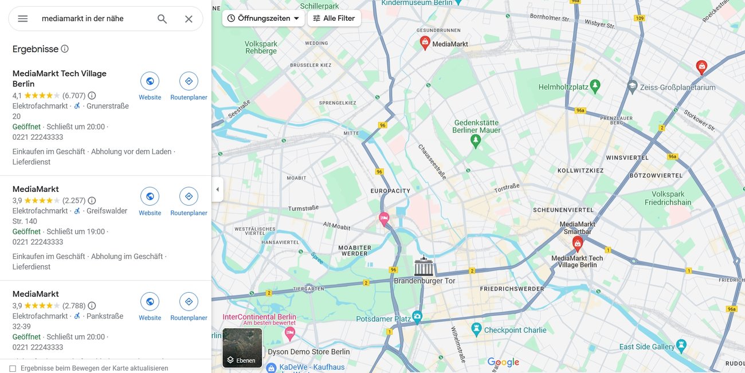
Task: Click the Helmholtzplatz park marker
Action: click(x=595, y=87)
